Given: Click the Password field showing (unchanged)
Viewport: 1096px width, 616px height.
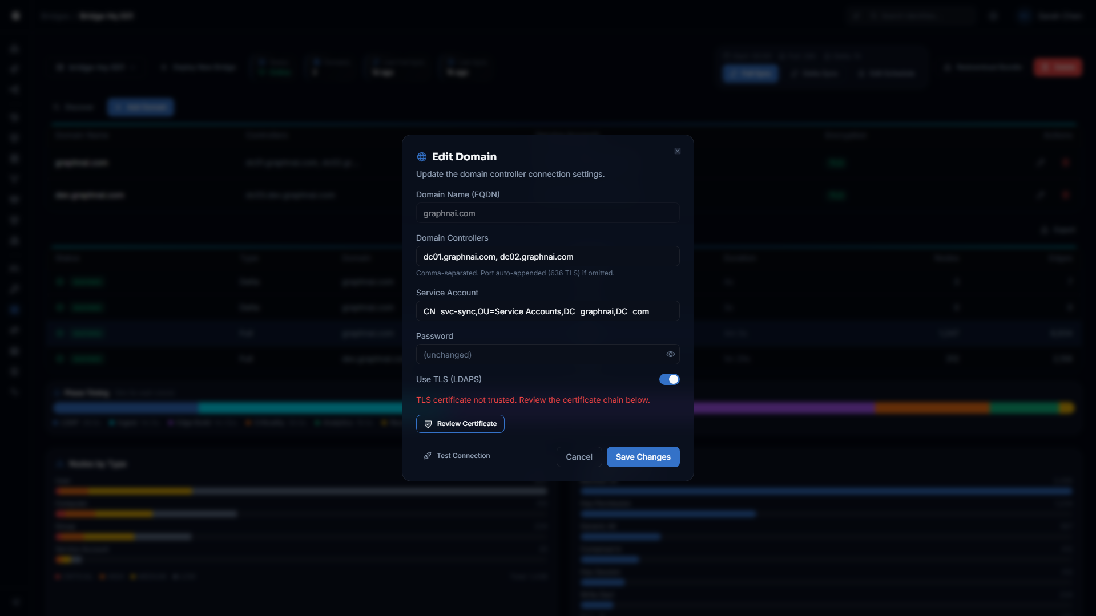Looking at the screenshot, I should (x=537, y=354).
